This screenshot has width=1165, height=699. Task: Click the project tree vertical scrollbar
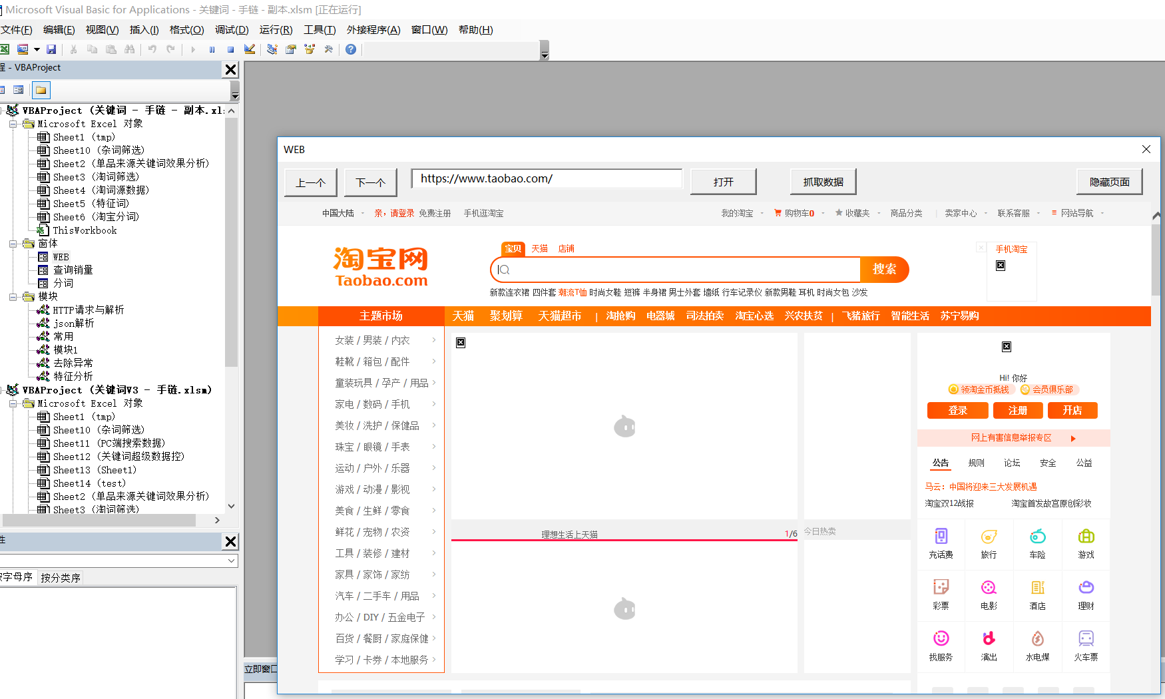[x=231, y=243]
